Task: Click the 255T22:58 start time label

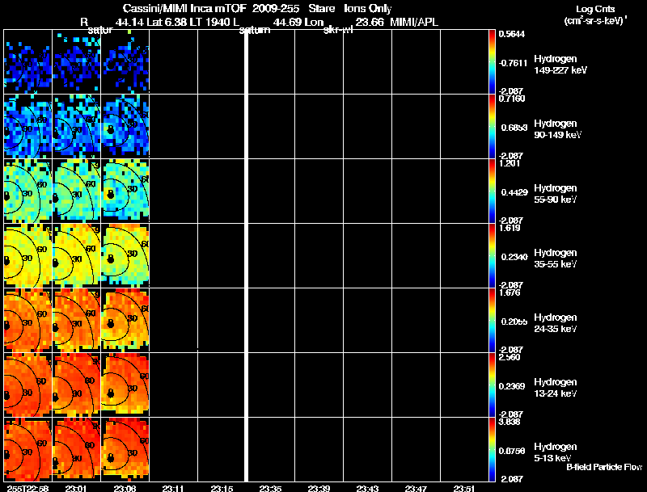Action: [x=26, y=487]
